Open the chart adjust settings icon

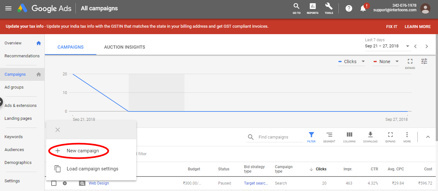tap(424, 61)
